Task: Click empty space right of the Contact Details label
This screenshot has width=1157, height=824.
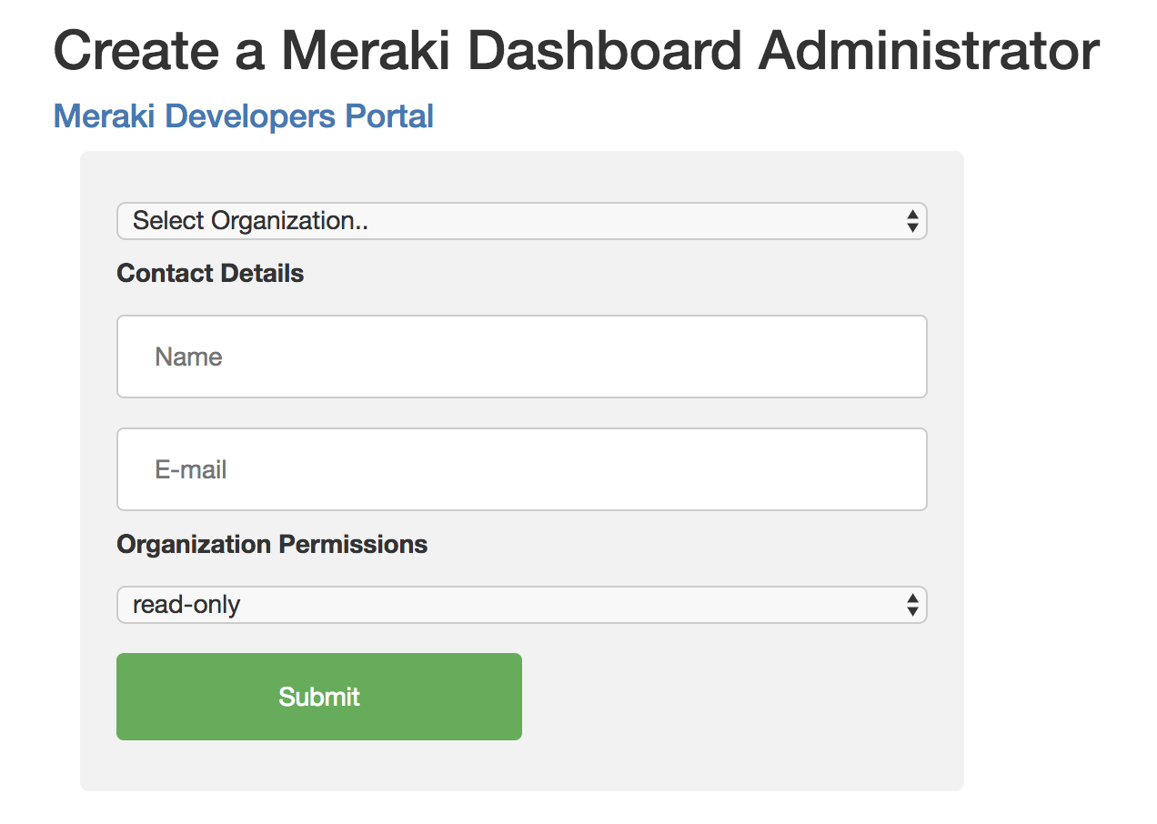Action: (x=619, y=274)
